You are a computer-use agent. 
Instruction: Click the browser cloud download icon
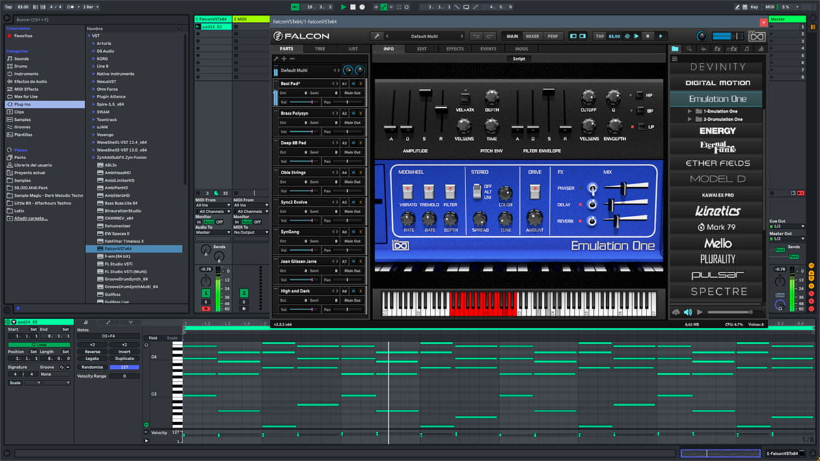click(676, 312)
